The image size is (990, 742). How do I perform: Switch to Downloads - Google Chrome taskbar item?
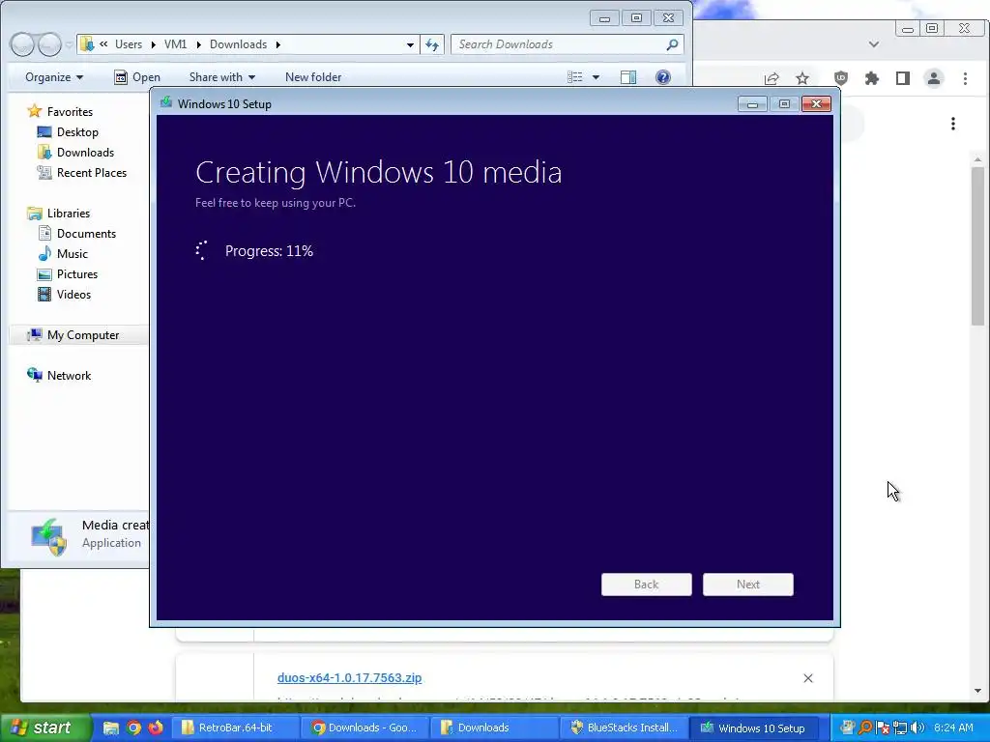(364, 728)
